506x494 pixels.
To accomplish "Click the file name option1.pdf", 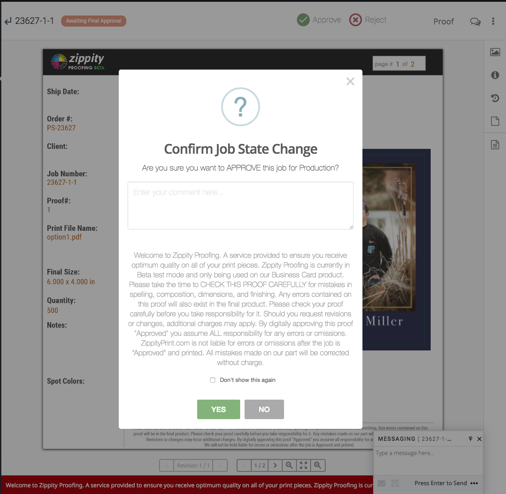I will click(x=64, y=237).
